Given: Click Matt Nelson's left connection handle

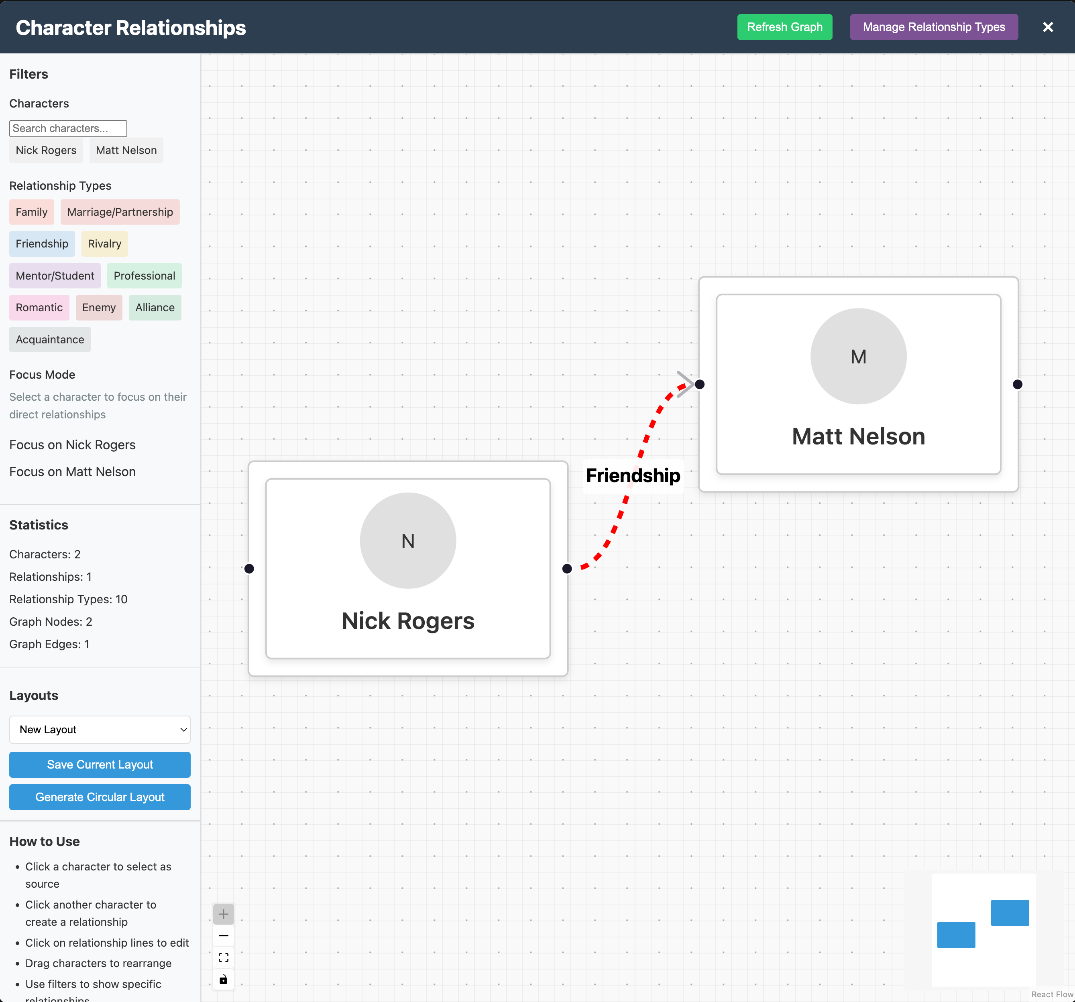Looking at the screenshot, I should pyautogui.click(x=700, y=384).
